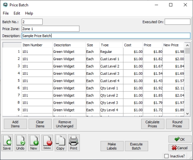Screen dimensions: 193x160
Task: Toggle the Inactive? checkbox
Action: tap(166, 156)
